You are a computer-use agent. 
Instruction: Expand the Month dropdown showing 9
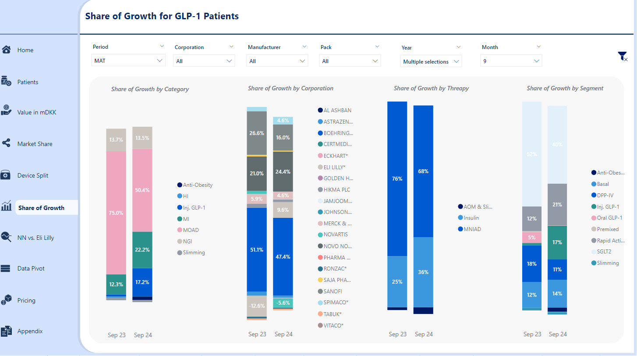pyautogui.click(x=511, y=61)
